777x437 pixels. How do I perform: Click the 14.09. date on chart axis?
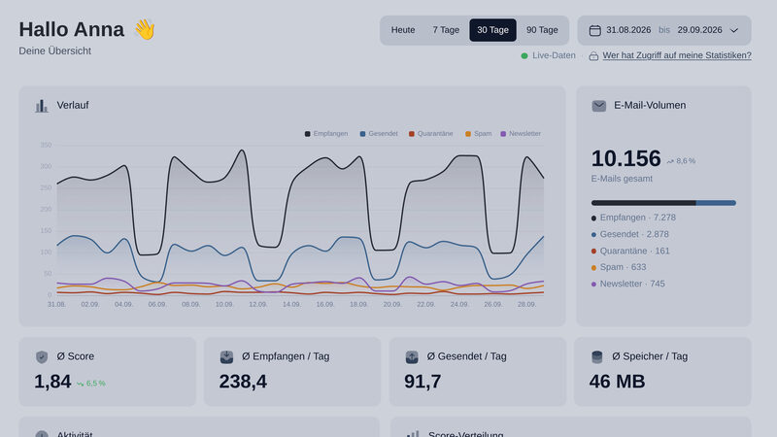[x=291, y=304]
